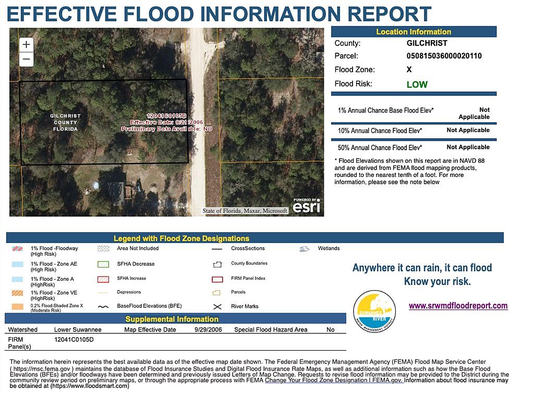The height and width of the screenshot is (394, 534).
Task: Click the 0.2% Flood-Shaded Zone X swatch
Action: tap(17, 307)
